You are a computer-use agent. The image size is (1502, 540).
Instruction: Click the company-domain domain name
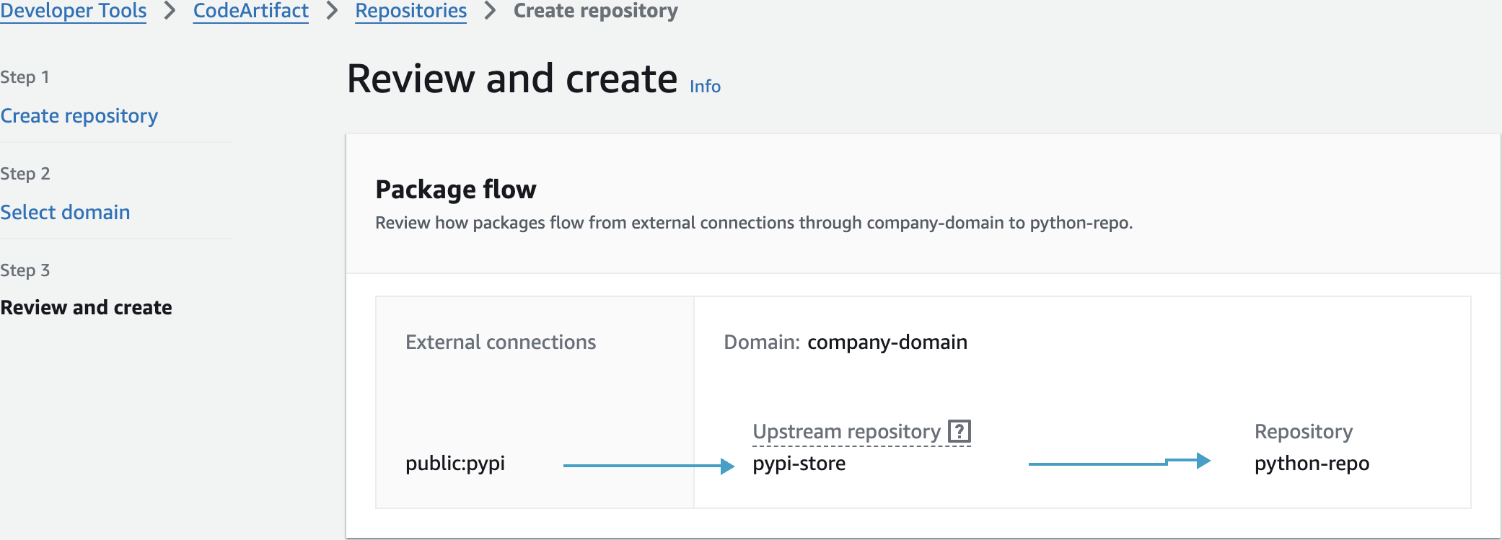tap(887, 342)
